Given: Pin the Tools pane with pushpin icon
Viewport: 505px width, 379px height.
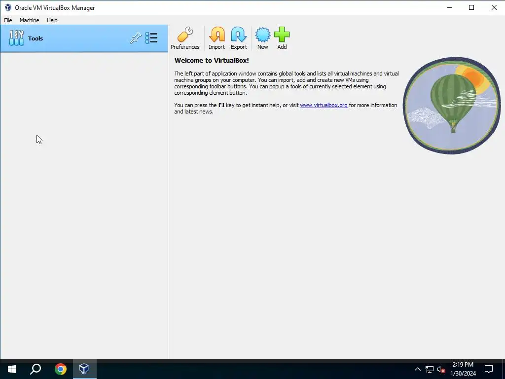Looking at the screenshot, I should click(135, 38).
